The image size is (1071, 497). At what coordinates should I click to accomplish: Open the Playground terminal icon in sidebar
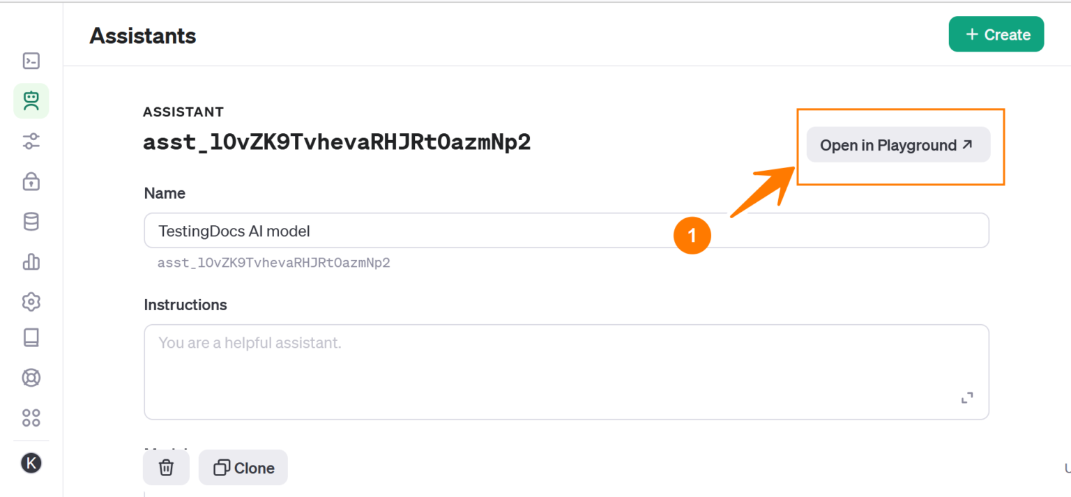click(31, 61)
